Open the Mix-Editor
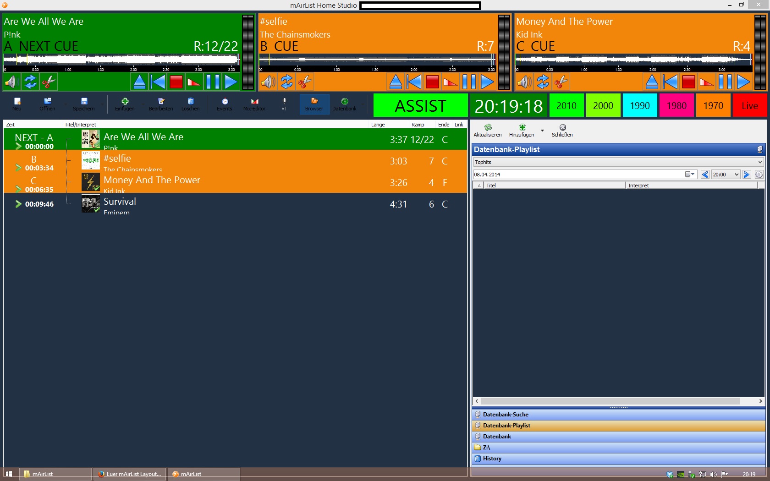This screenshot has width=770, height=481. tap(254, 104)
